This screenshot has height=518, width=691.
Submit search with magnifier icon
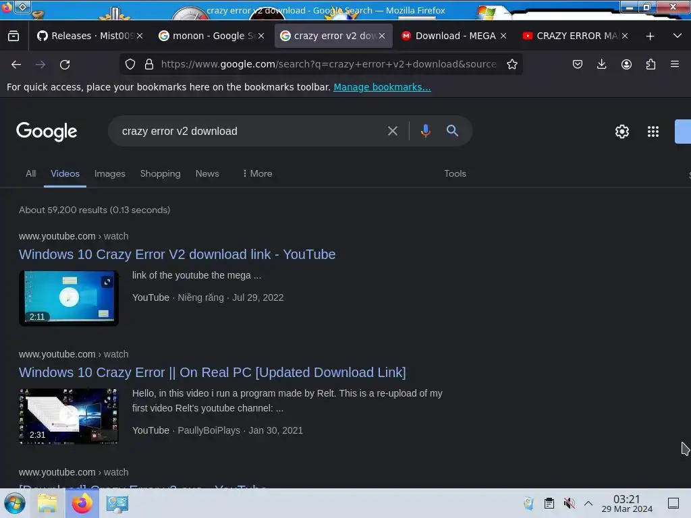coord(452,131)
